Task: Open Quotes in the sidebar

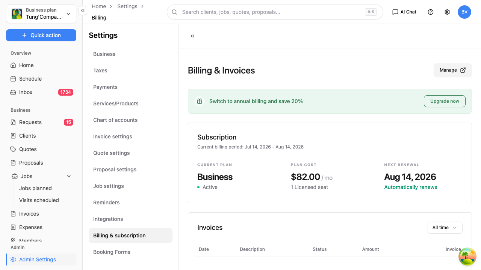Action: coord(41,149)
